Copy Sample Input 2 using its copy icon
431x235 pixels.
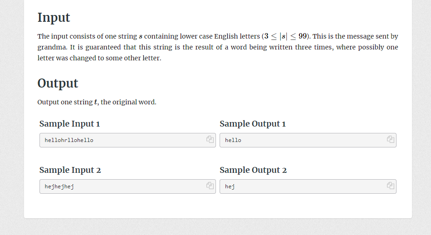coord(210,186)
